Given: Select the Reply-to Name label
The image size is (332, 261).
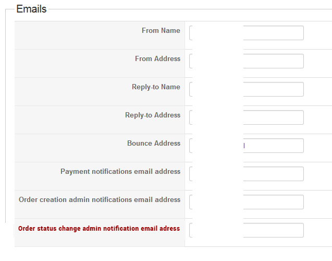Looking at the screenshot, I should (156, 87).
